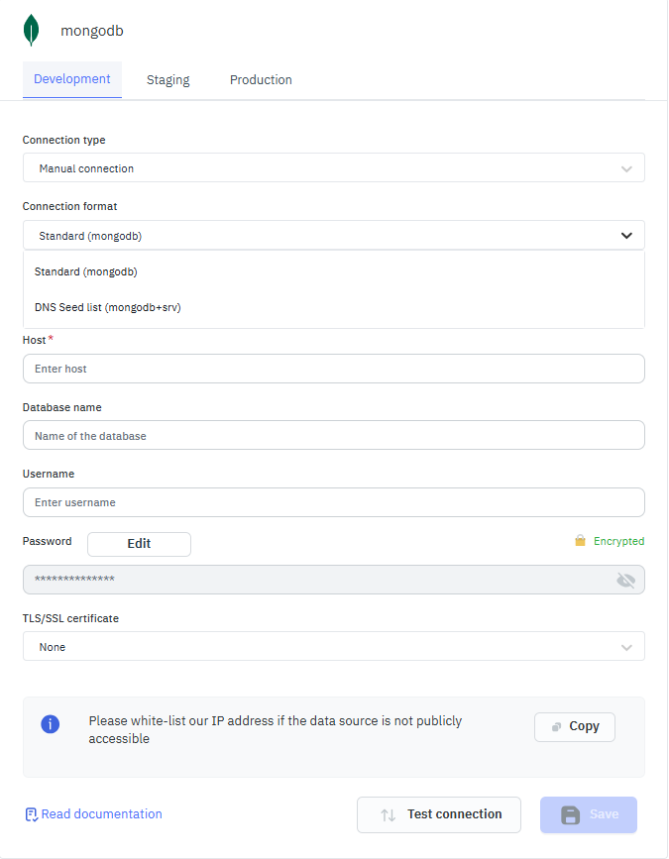Click the copy icon in Copy button
This screenshot has width=669, height=859.
[x=557, y=726]
